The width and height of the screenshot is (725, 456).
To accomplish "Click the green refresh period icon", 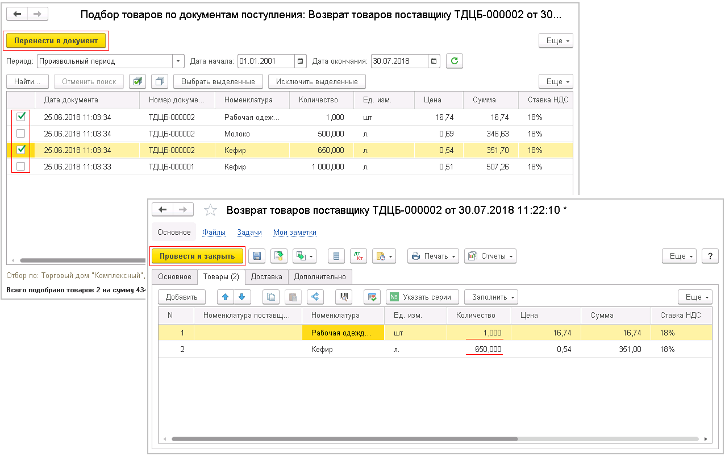I will (x=454, y=61).
